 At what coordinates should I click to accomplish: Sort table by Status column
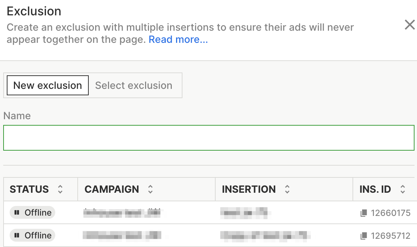(60, 189)
